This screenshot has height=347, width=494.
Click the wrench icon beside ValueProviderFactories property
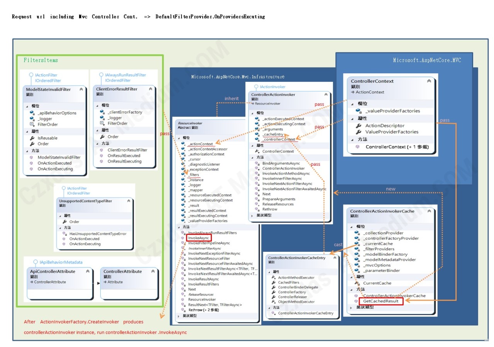358,132
